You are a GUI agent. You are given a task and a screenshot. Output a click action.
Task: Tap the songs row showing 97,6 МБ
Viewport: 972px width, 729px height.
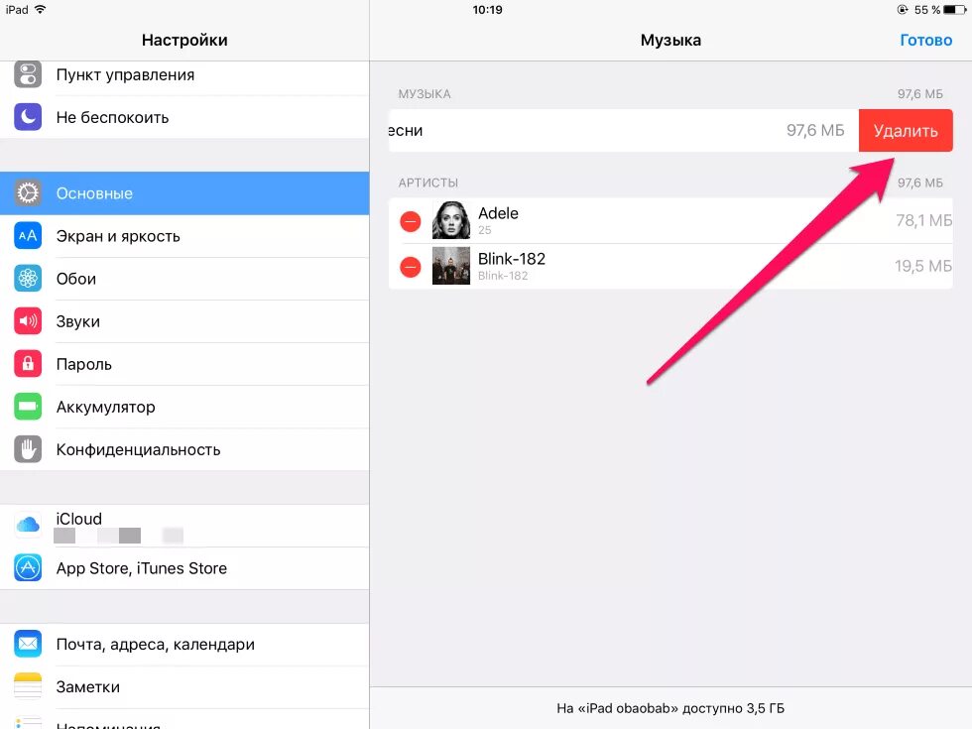point(624,131)
